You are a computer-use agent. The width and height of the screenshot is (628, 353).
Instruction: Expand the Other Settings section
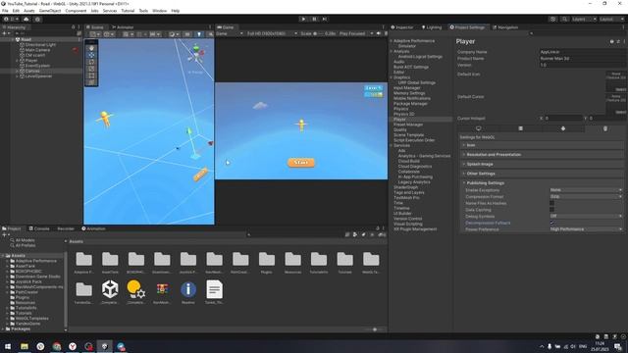point(542,174)
